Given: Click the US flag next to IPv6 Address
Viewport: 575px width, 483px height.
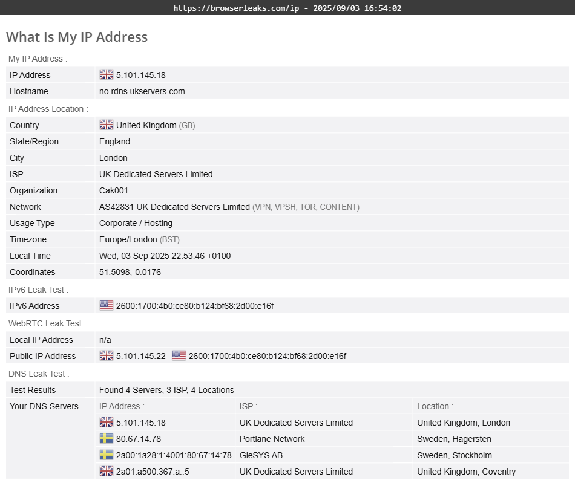Looking at the screenshot, I should (107, 305).
